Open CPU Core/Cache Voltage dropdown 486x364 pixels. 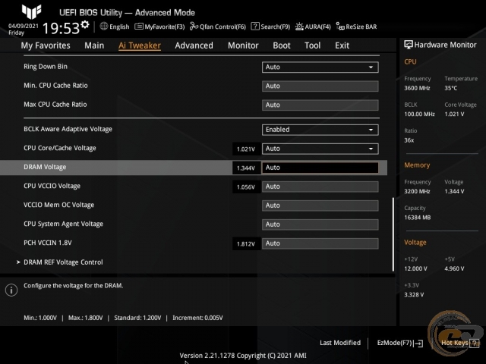pos(320,149)
